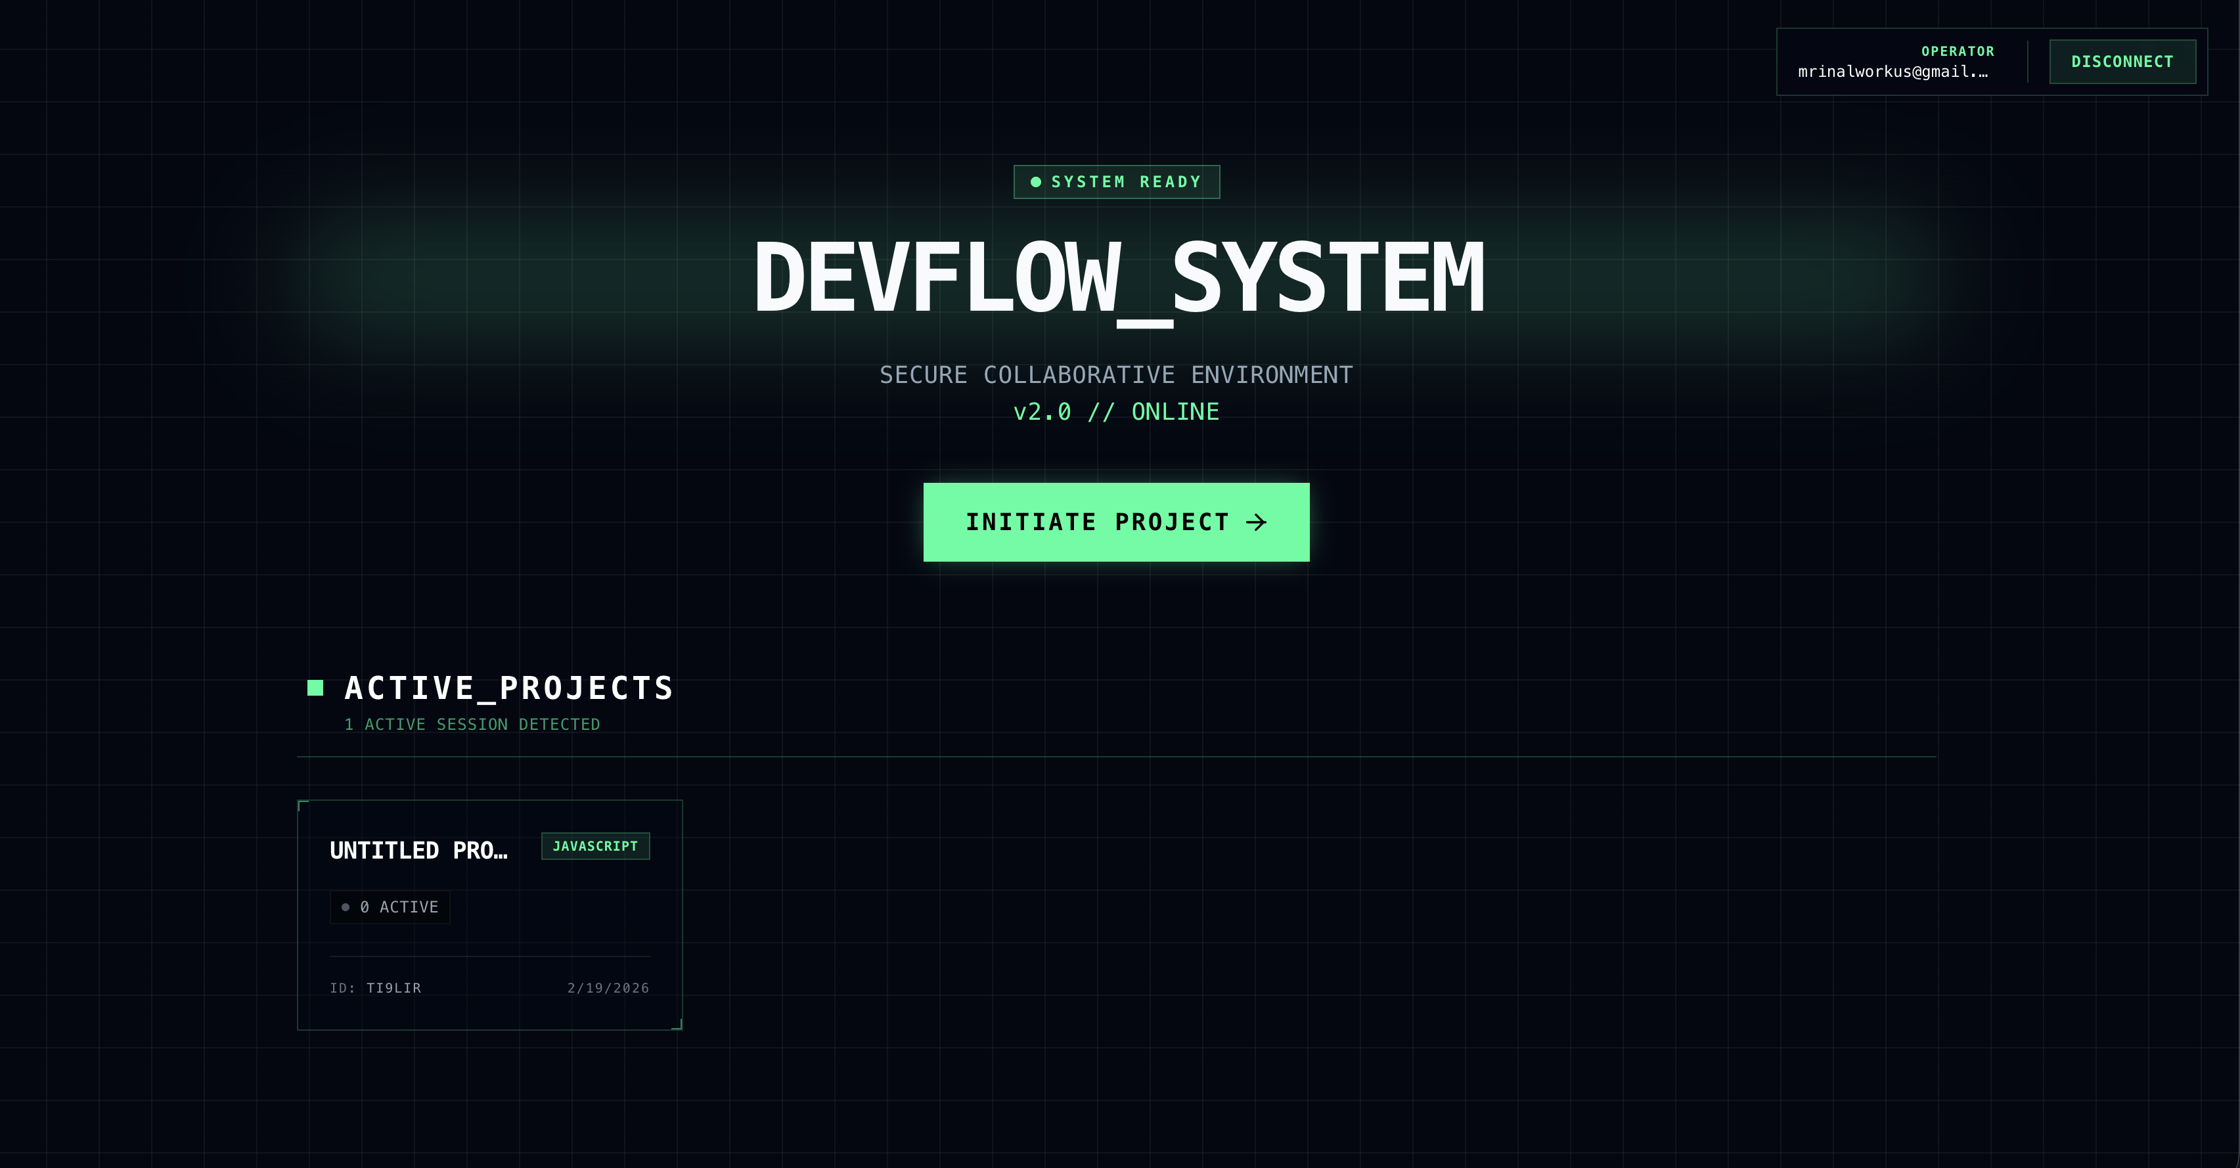
Task: Click the gray dot in 0 Active badge
Action: pyautogui.click(x=346, y=907)
